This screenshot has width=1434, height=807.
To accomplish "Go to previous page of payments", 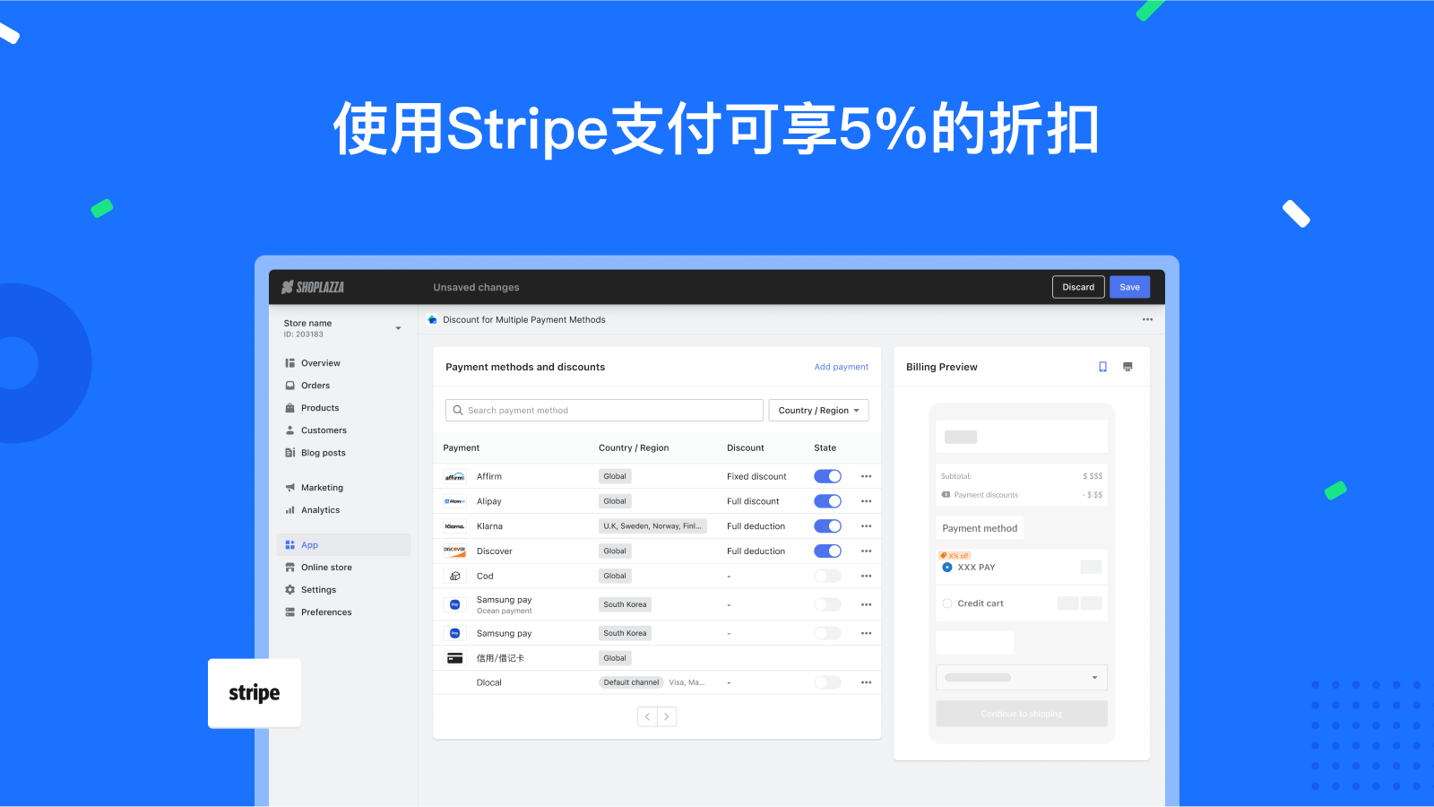I will click(x=647, y=716).
